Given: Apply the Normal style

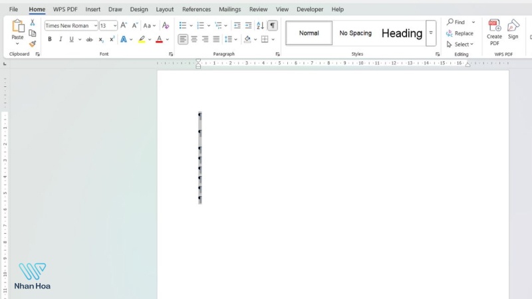Looking at the screenshot, I should click(x=309, y=33).
